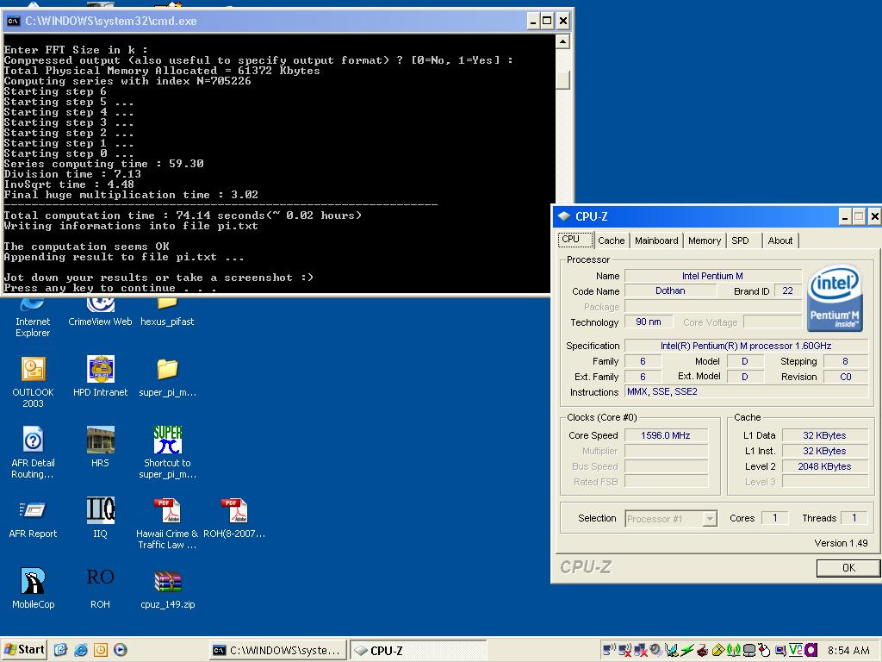882x662 pixels.
Task: Open the cpuz_149.zip archive
Action: tap(167, 588)
